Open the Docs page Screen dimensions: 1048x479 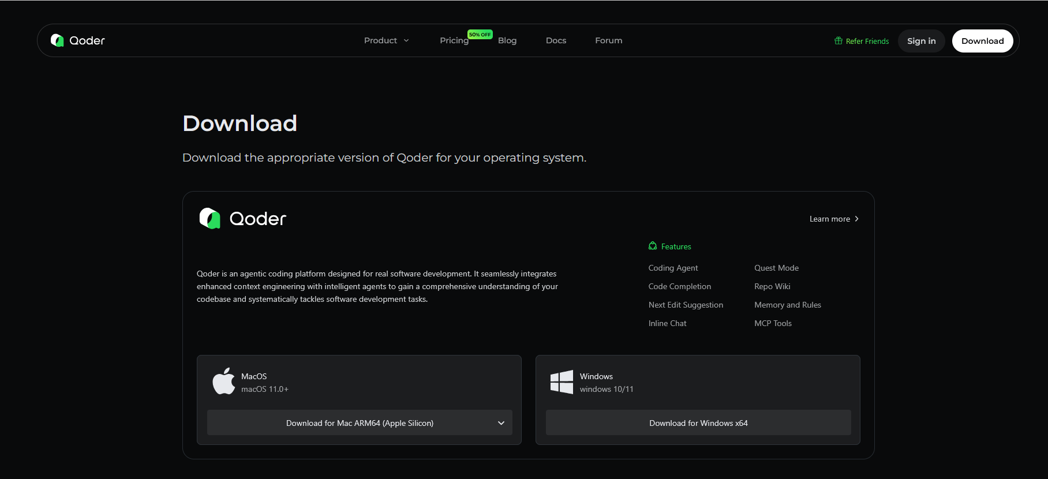click(x=556, y=40)
